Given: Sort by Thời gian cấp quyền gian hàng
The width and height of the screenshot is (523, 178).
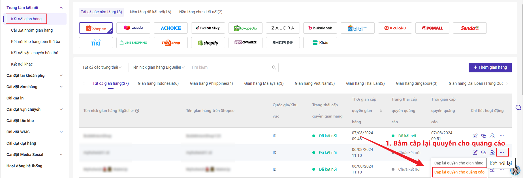Looking at the screenshot, I should coord(381,111).
